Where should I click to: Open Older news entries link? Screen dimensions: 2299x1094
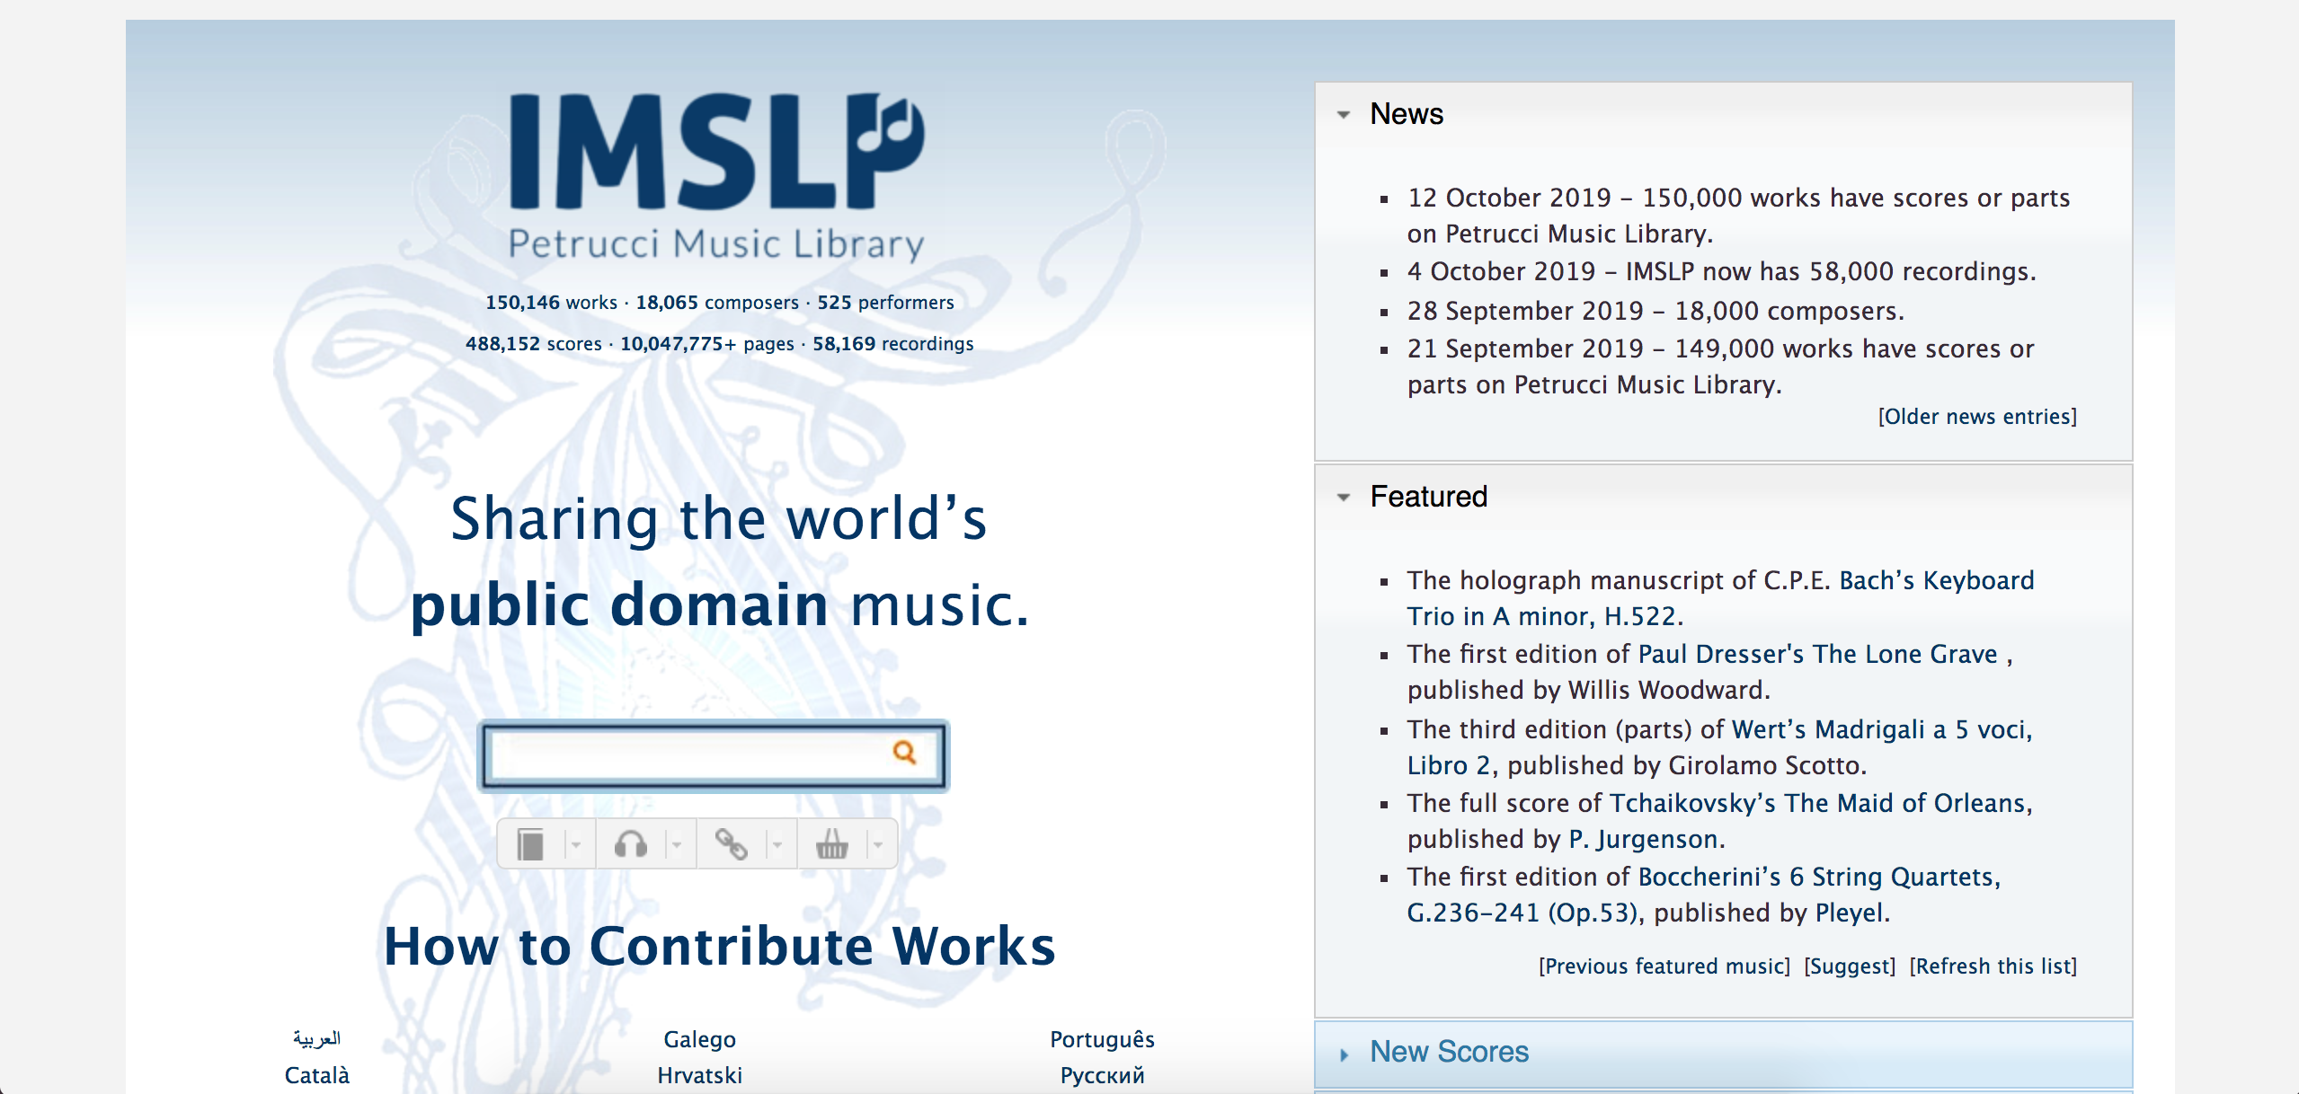(x=1977, y=417)
